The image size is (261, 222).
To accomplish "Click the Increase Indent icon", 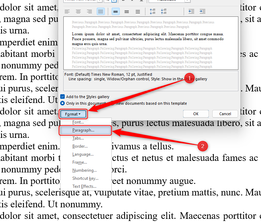I will tap(202, 12).
